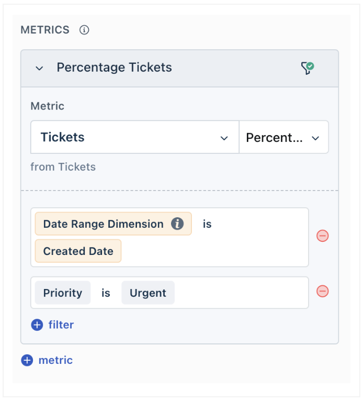Click the 'filter' link text
Image resolution: width=364 pixels, height=401 pixels.
[61, 325]
